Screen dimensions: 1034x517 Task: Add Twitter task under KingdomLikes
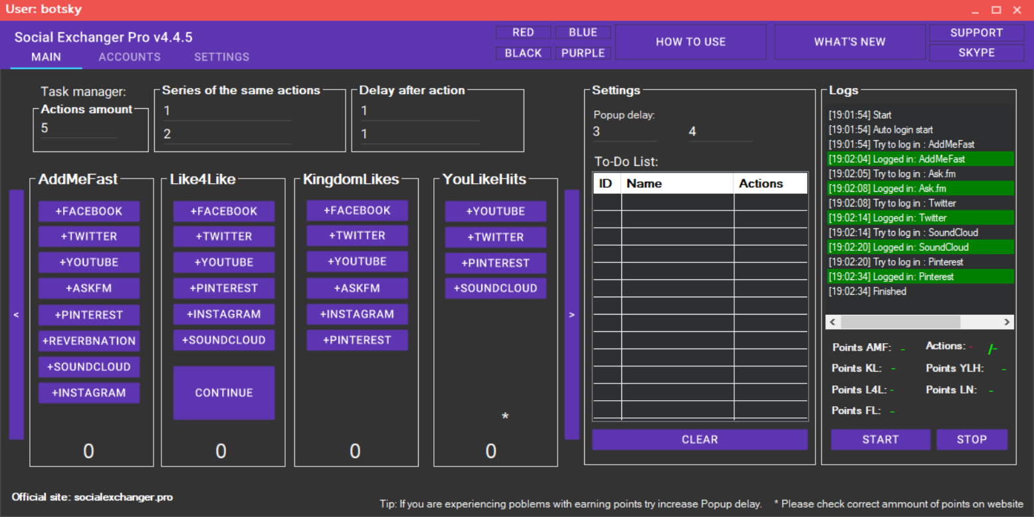(358, 236)
